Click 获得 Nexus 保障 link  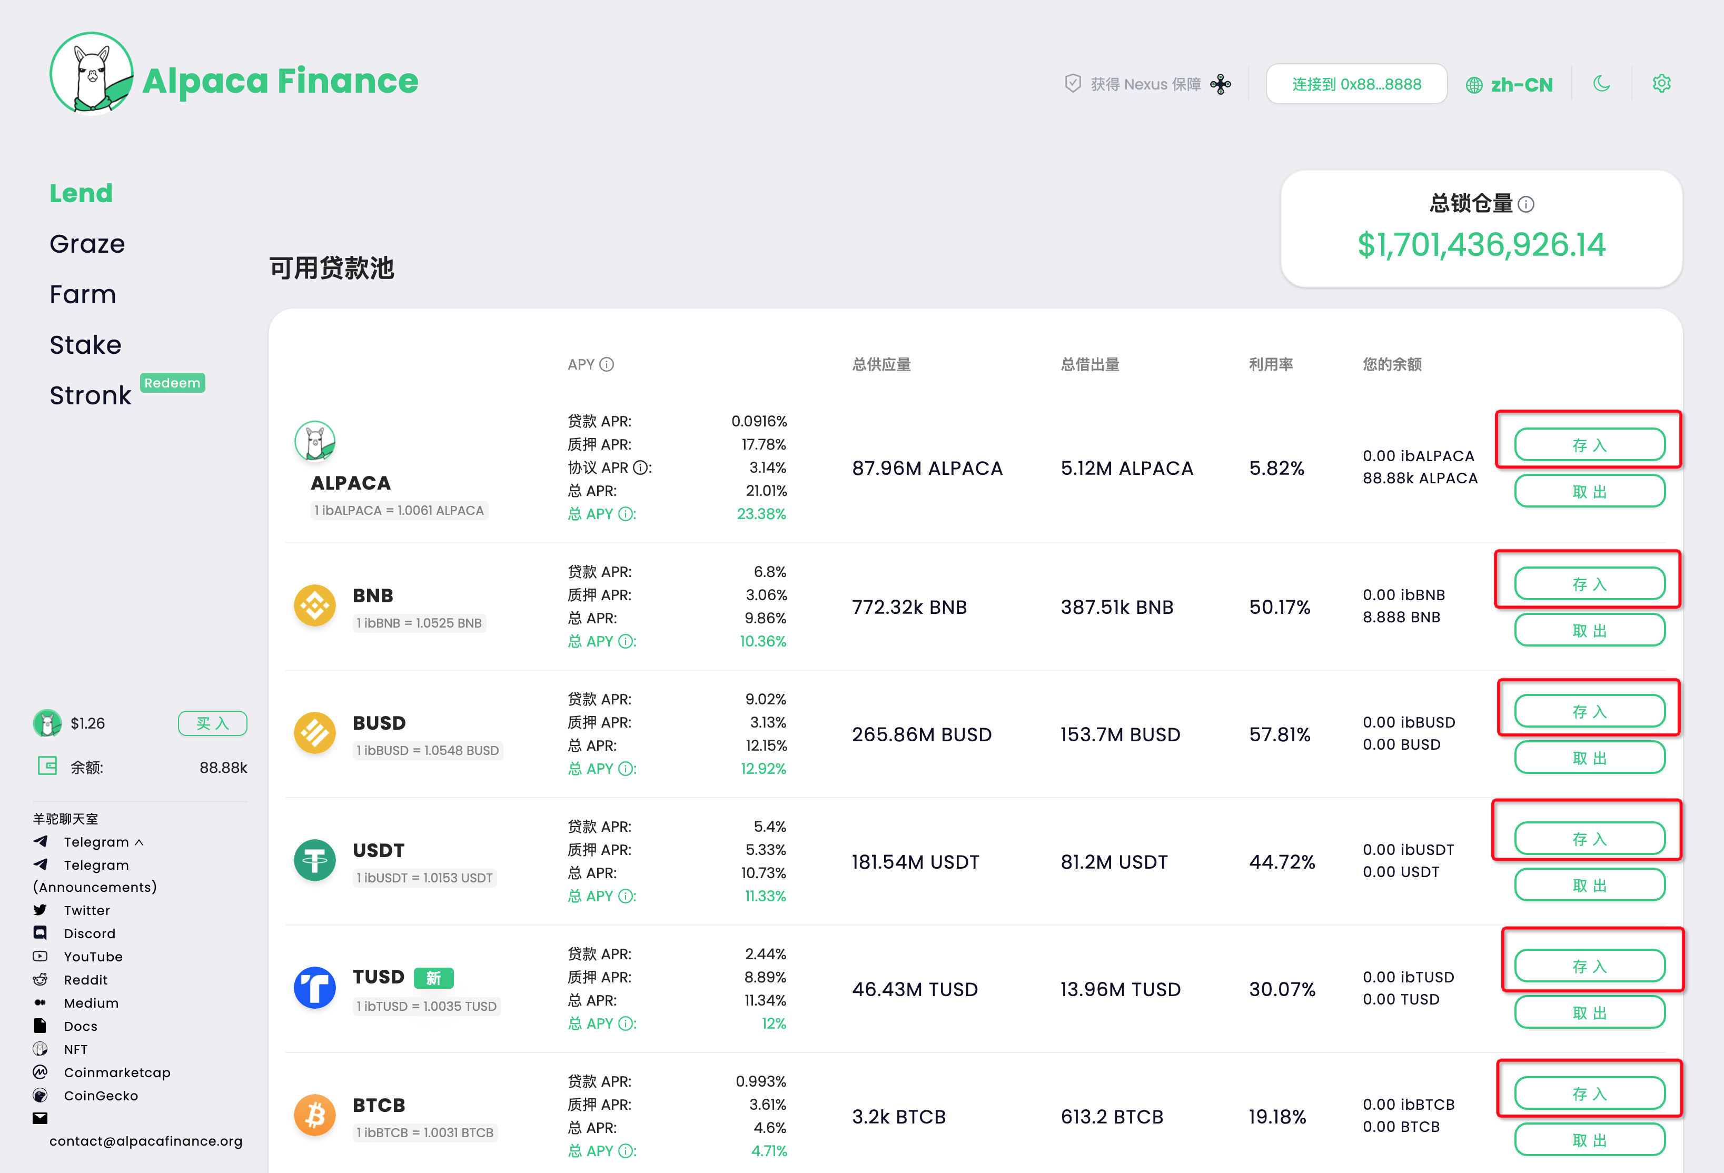coord(1146,84)
